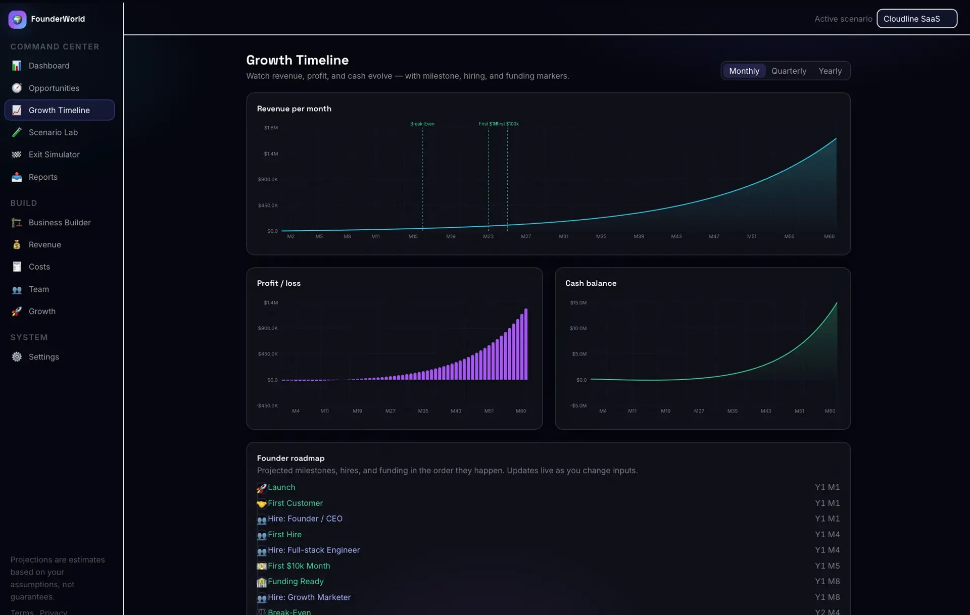Click the Business Builder crane icon

point(17,223)
